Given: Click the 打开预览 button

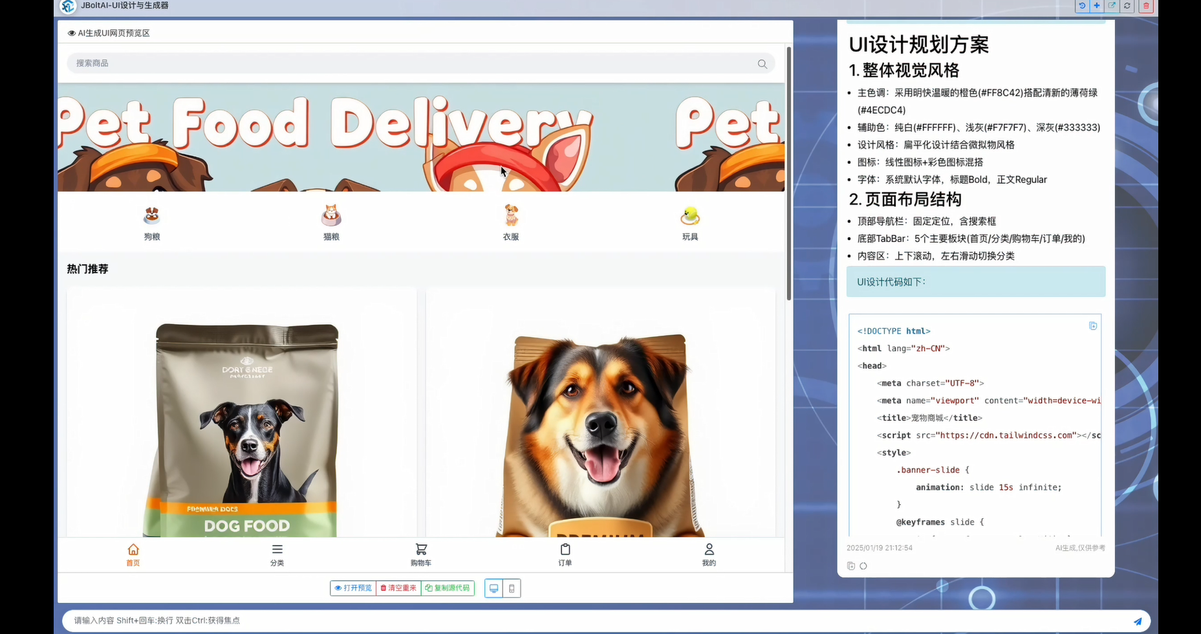Looking at the screenshot, I should (x=353, y=588).
